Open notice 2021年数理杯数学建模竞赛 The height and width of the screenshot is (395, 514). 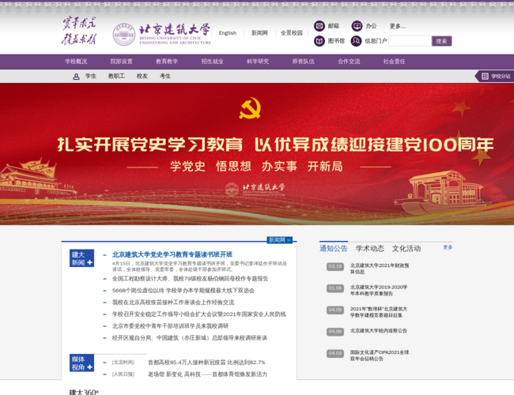379,312
